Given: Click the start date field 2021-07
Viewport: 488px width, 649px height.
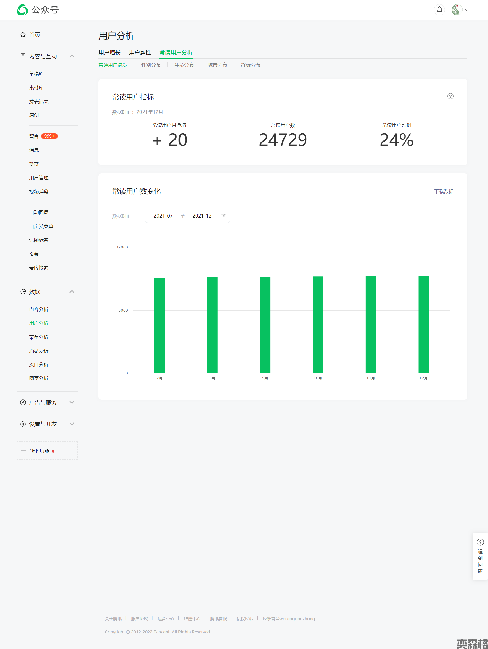Looking at the screenshot, I should tap(163, 216).
